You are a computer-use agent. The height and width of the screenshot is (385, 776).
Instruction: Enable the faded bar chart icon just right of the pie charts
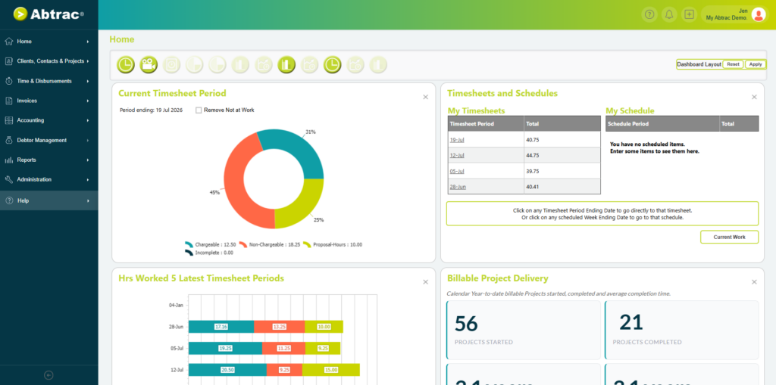(x=240, y=65)
